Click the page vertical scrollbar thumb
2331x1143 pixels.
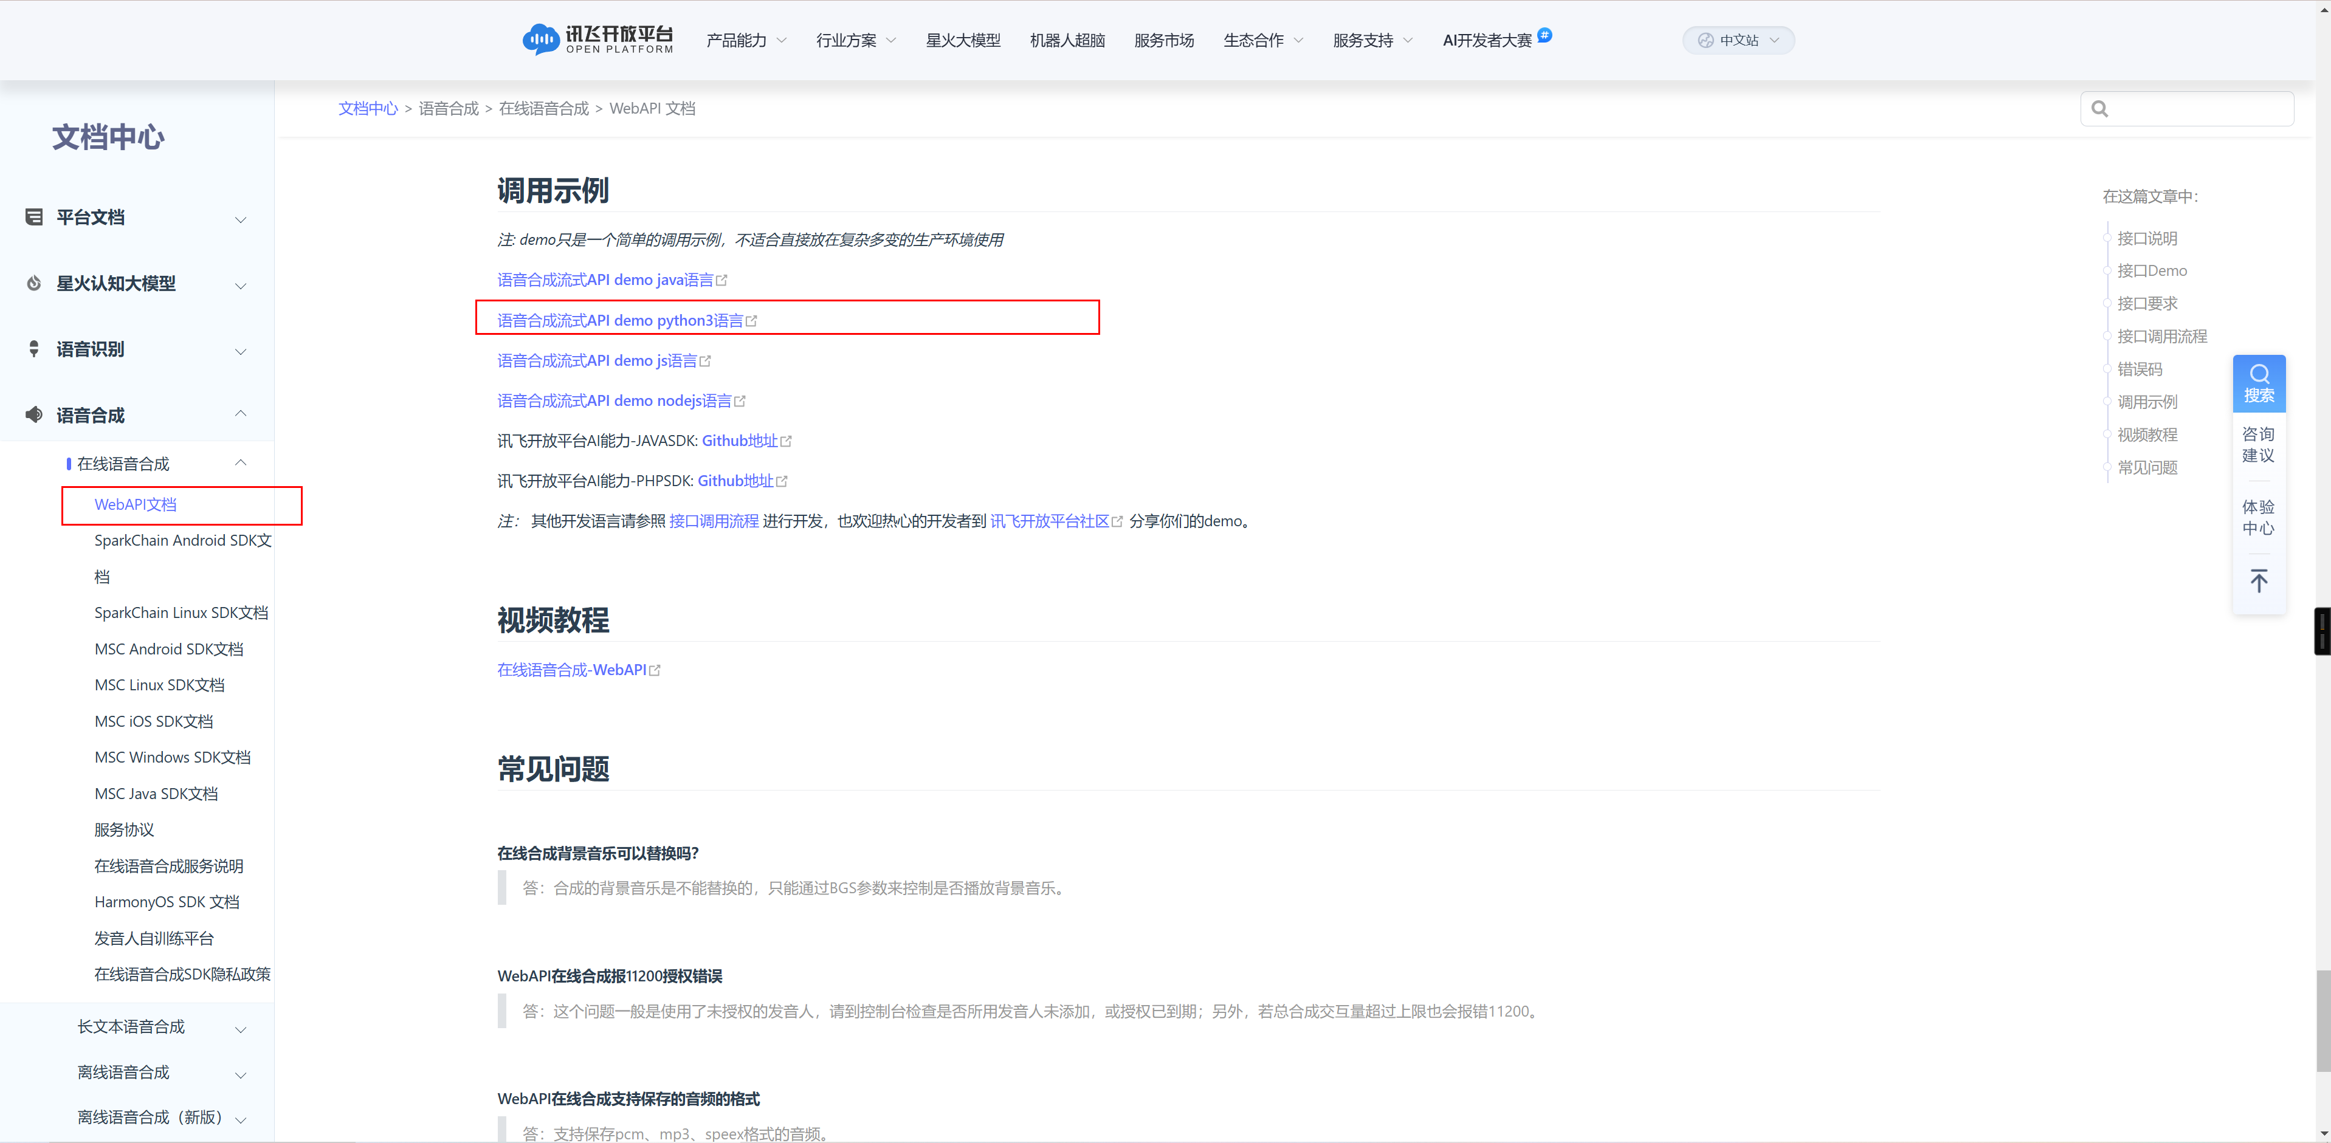pos(2323,1021)
